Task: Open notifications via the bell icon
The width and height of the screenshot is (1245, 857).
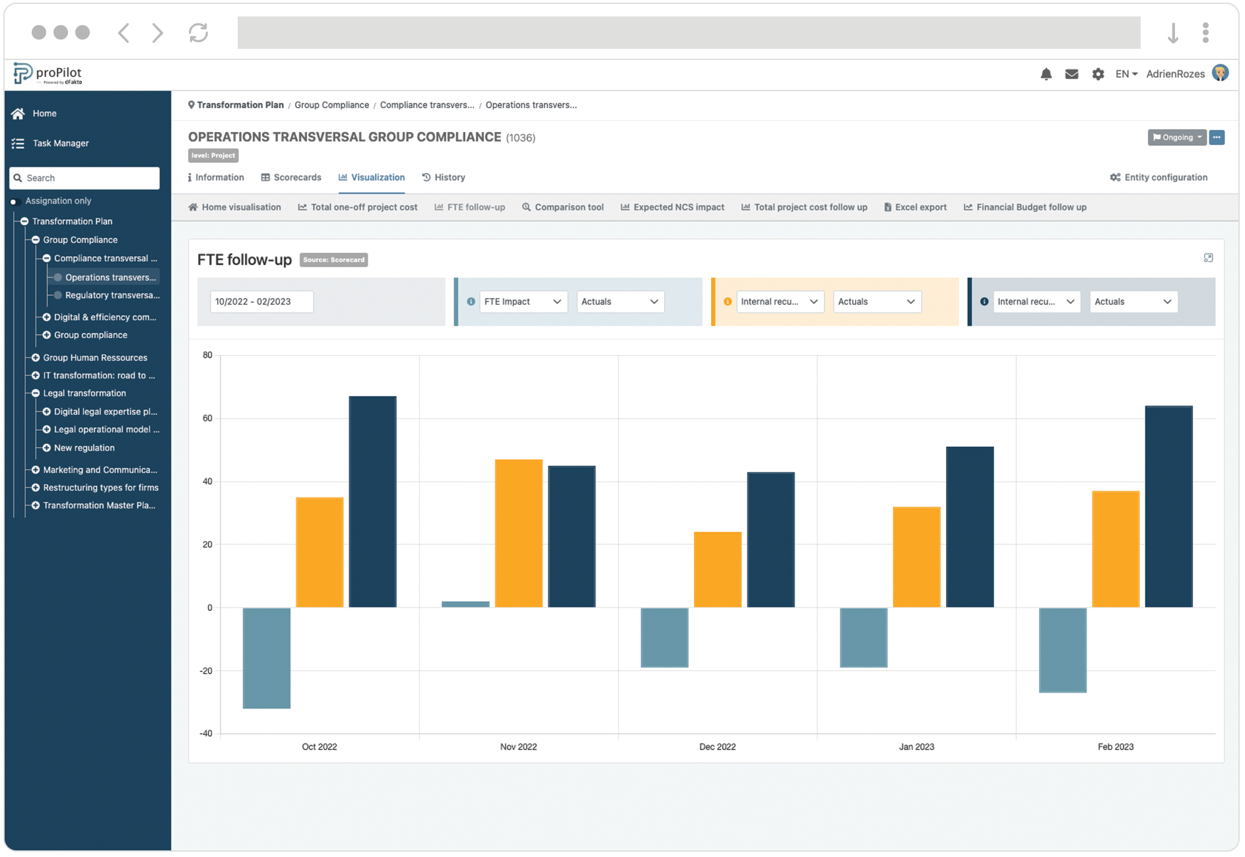Action: 1046,74
